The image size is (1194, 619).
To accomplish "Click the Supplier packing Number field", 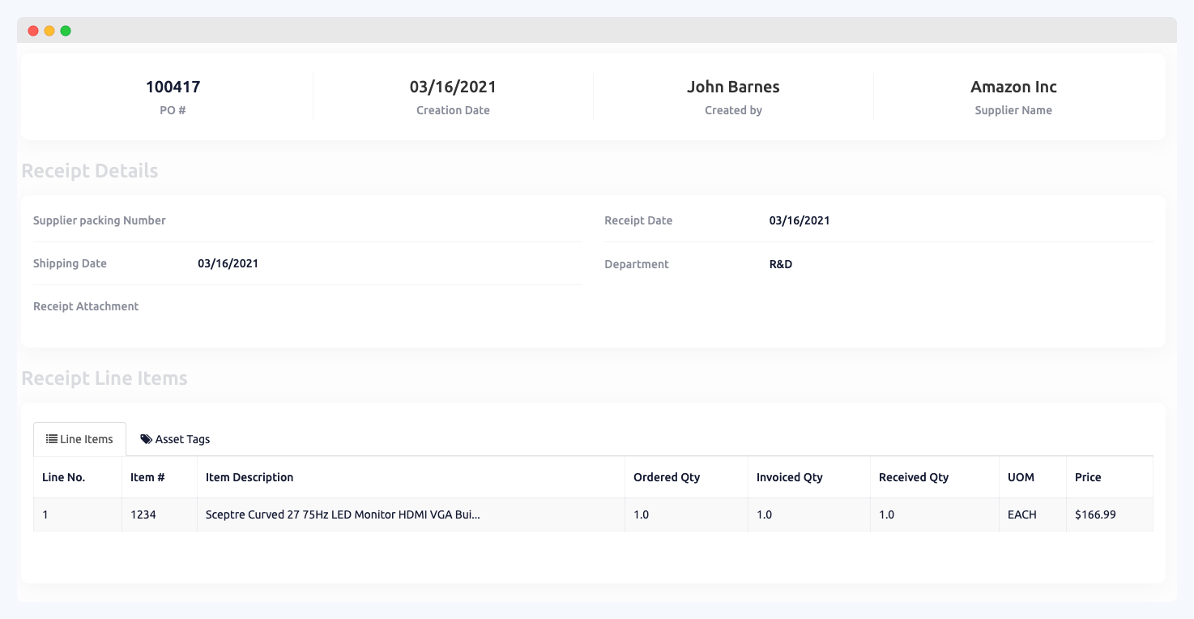I will click(99, 220).
